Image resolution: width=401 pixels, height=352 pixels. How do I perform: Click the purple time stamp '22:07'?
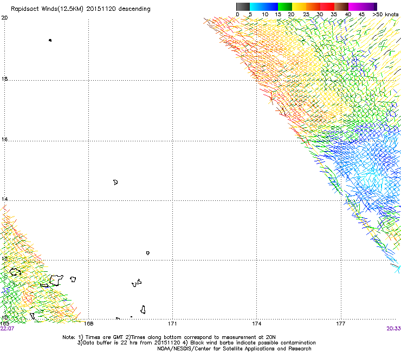point(7,329)
